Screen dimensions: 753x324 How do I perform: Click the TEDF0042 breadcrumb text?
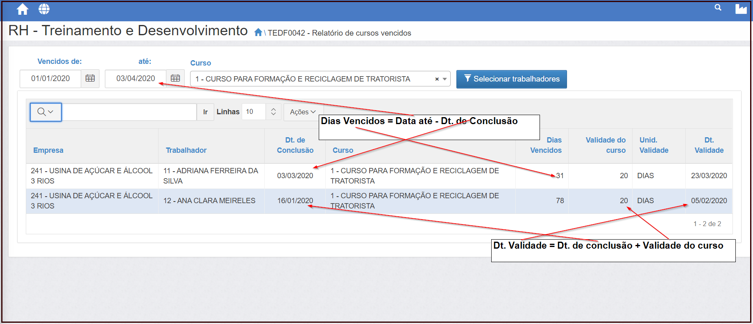339,33
